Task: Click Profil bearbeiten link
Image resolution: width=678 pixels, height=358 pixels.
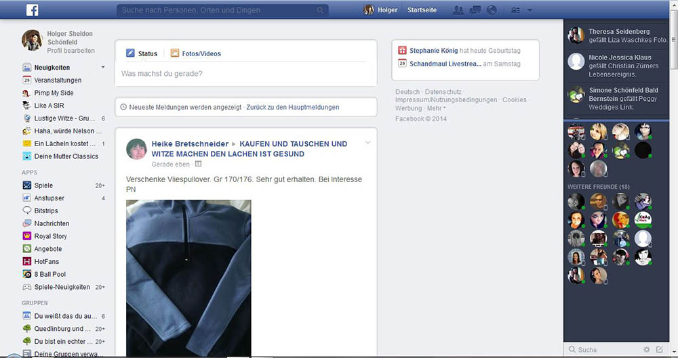Action: 71,51
